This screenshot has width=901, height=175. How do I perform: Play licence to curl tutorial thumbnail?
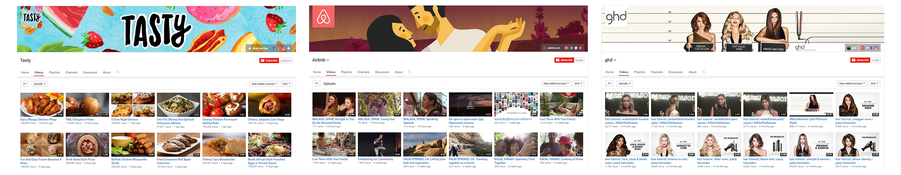673,144
